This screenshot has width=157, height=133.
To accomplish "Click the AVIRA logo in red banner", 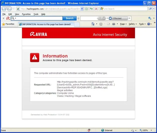I will coord(39,34).
